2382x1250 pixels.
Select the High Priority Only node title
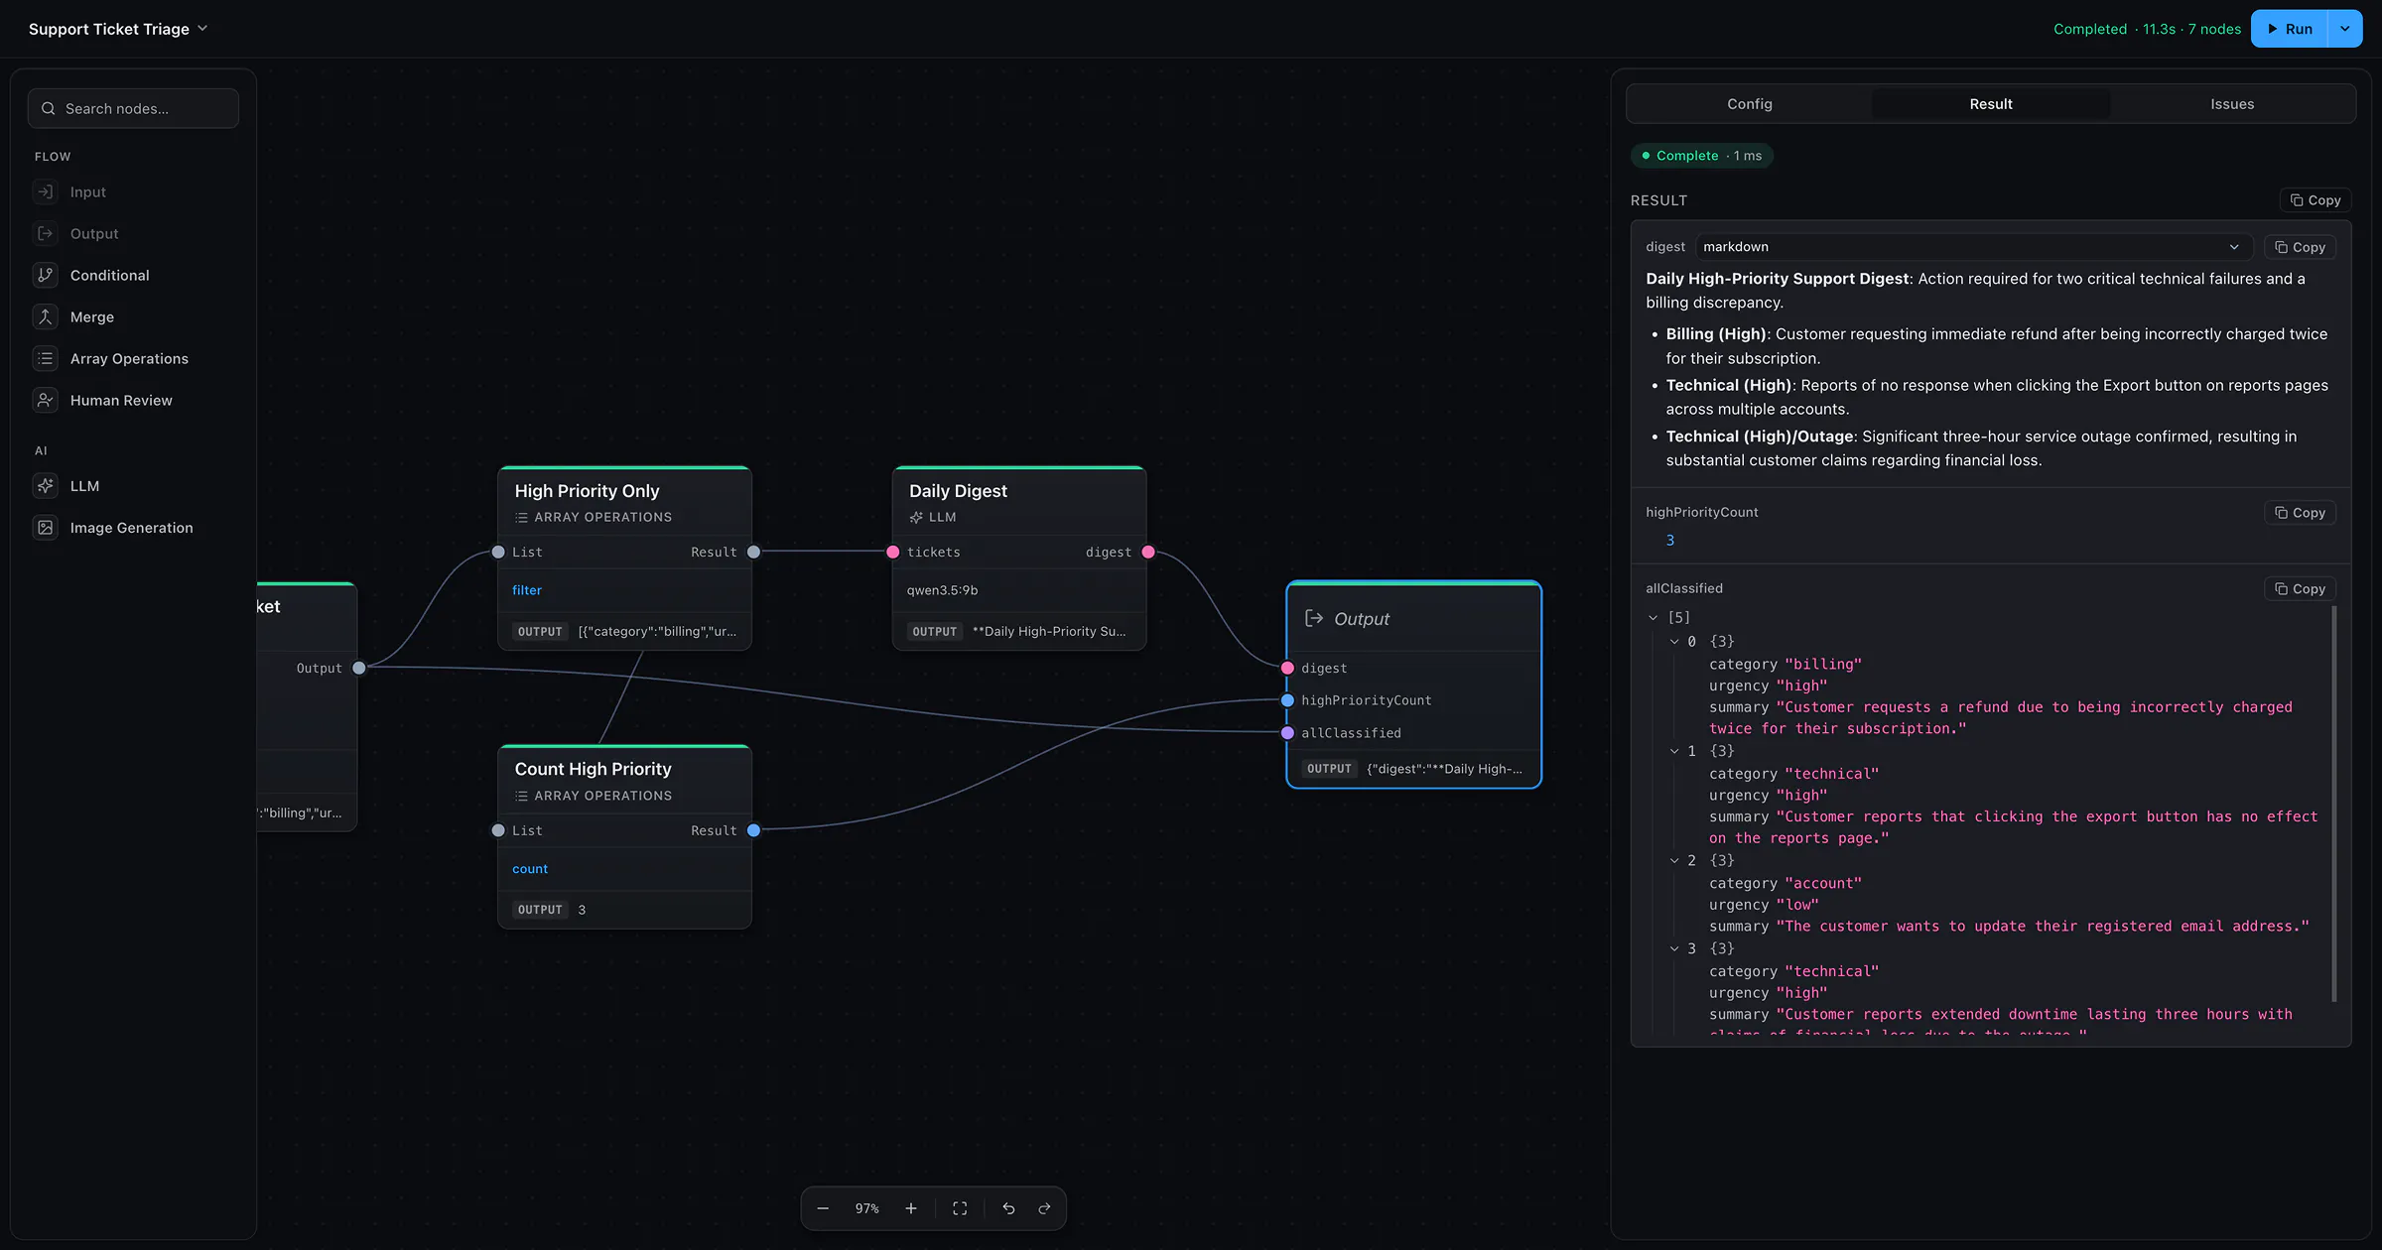pyautogui.click(x=587, y=491)
